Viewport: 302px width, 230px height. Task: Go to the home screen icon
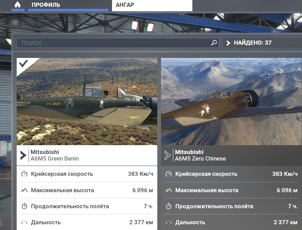pos(17,5)
